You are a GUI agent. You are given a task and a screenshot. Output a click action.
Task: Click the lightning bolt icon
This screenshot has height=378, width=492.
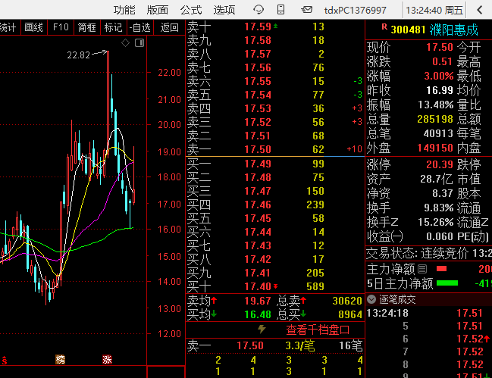pos(262,329)
